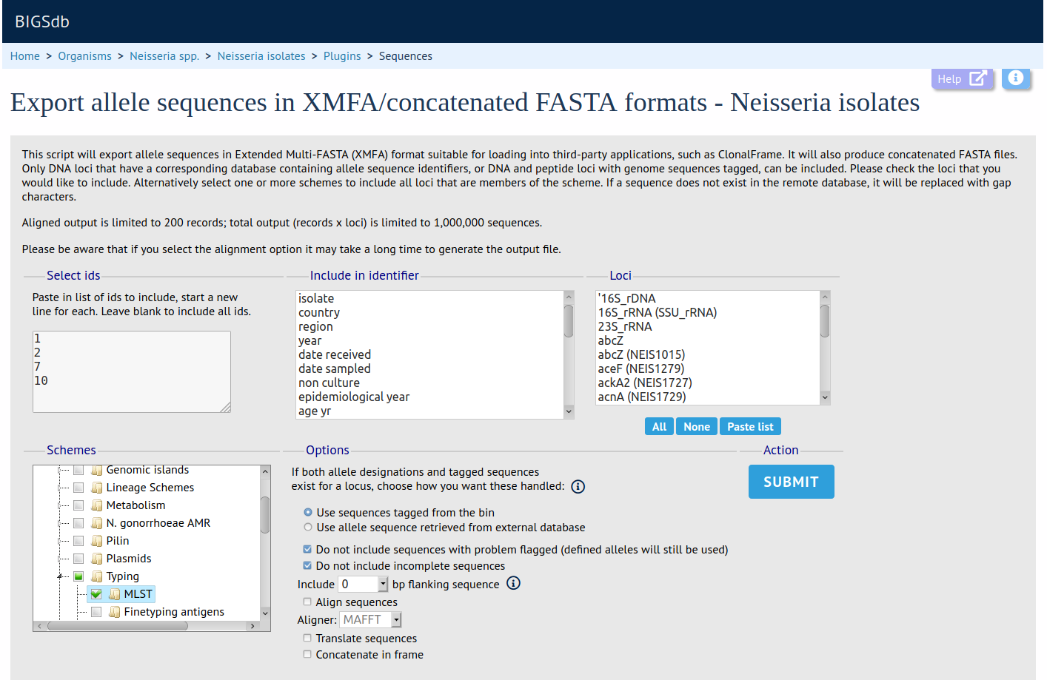Uncheck Do not include incomplete sequences

(307, 566)
